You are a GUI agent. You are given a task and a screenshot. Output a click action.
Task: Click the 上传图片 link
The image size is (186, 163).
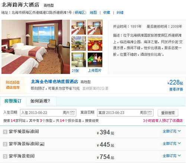95,71
